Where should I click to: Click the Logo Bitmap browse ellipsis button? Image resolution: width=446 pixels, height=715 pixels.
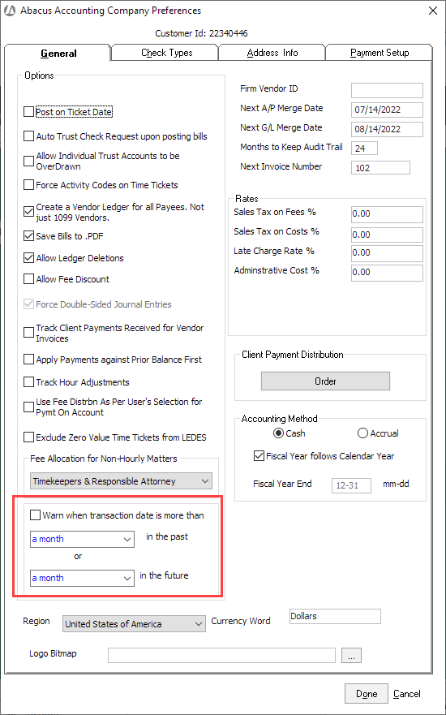351,655
